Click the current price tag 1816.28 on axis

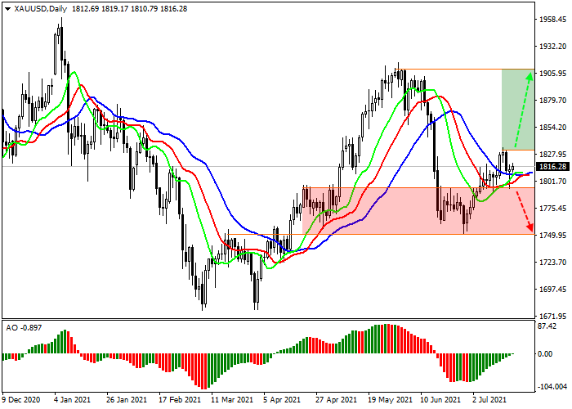pyautogui.click(x=553, y=167)
